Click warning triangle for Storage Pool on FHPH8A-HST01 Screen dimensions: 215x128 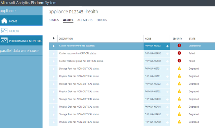(179, 69)
